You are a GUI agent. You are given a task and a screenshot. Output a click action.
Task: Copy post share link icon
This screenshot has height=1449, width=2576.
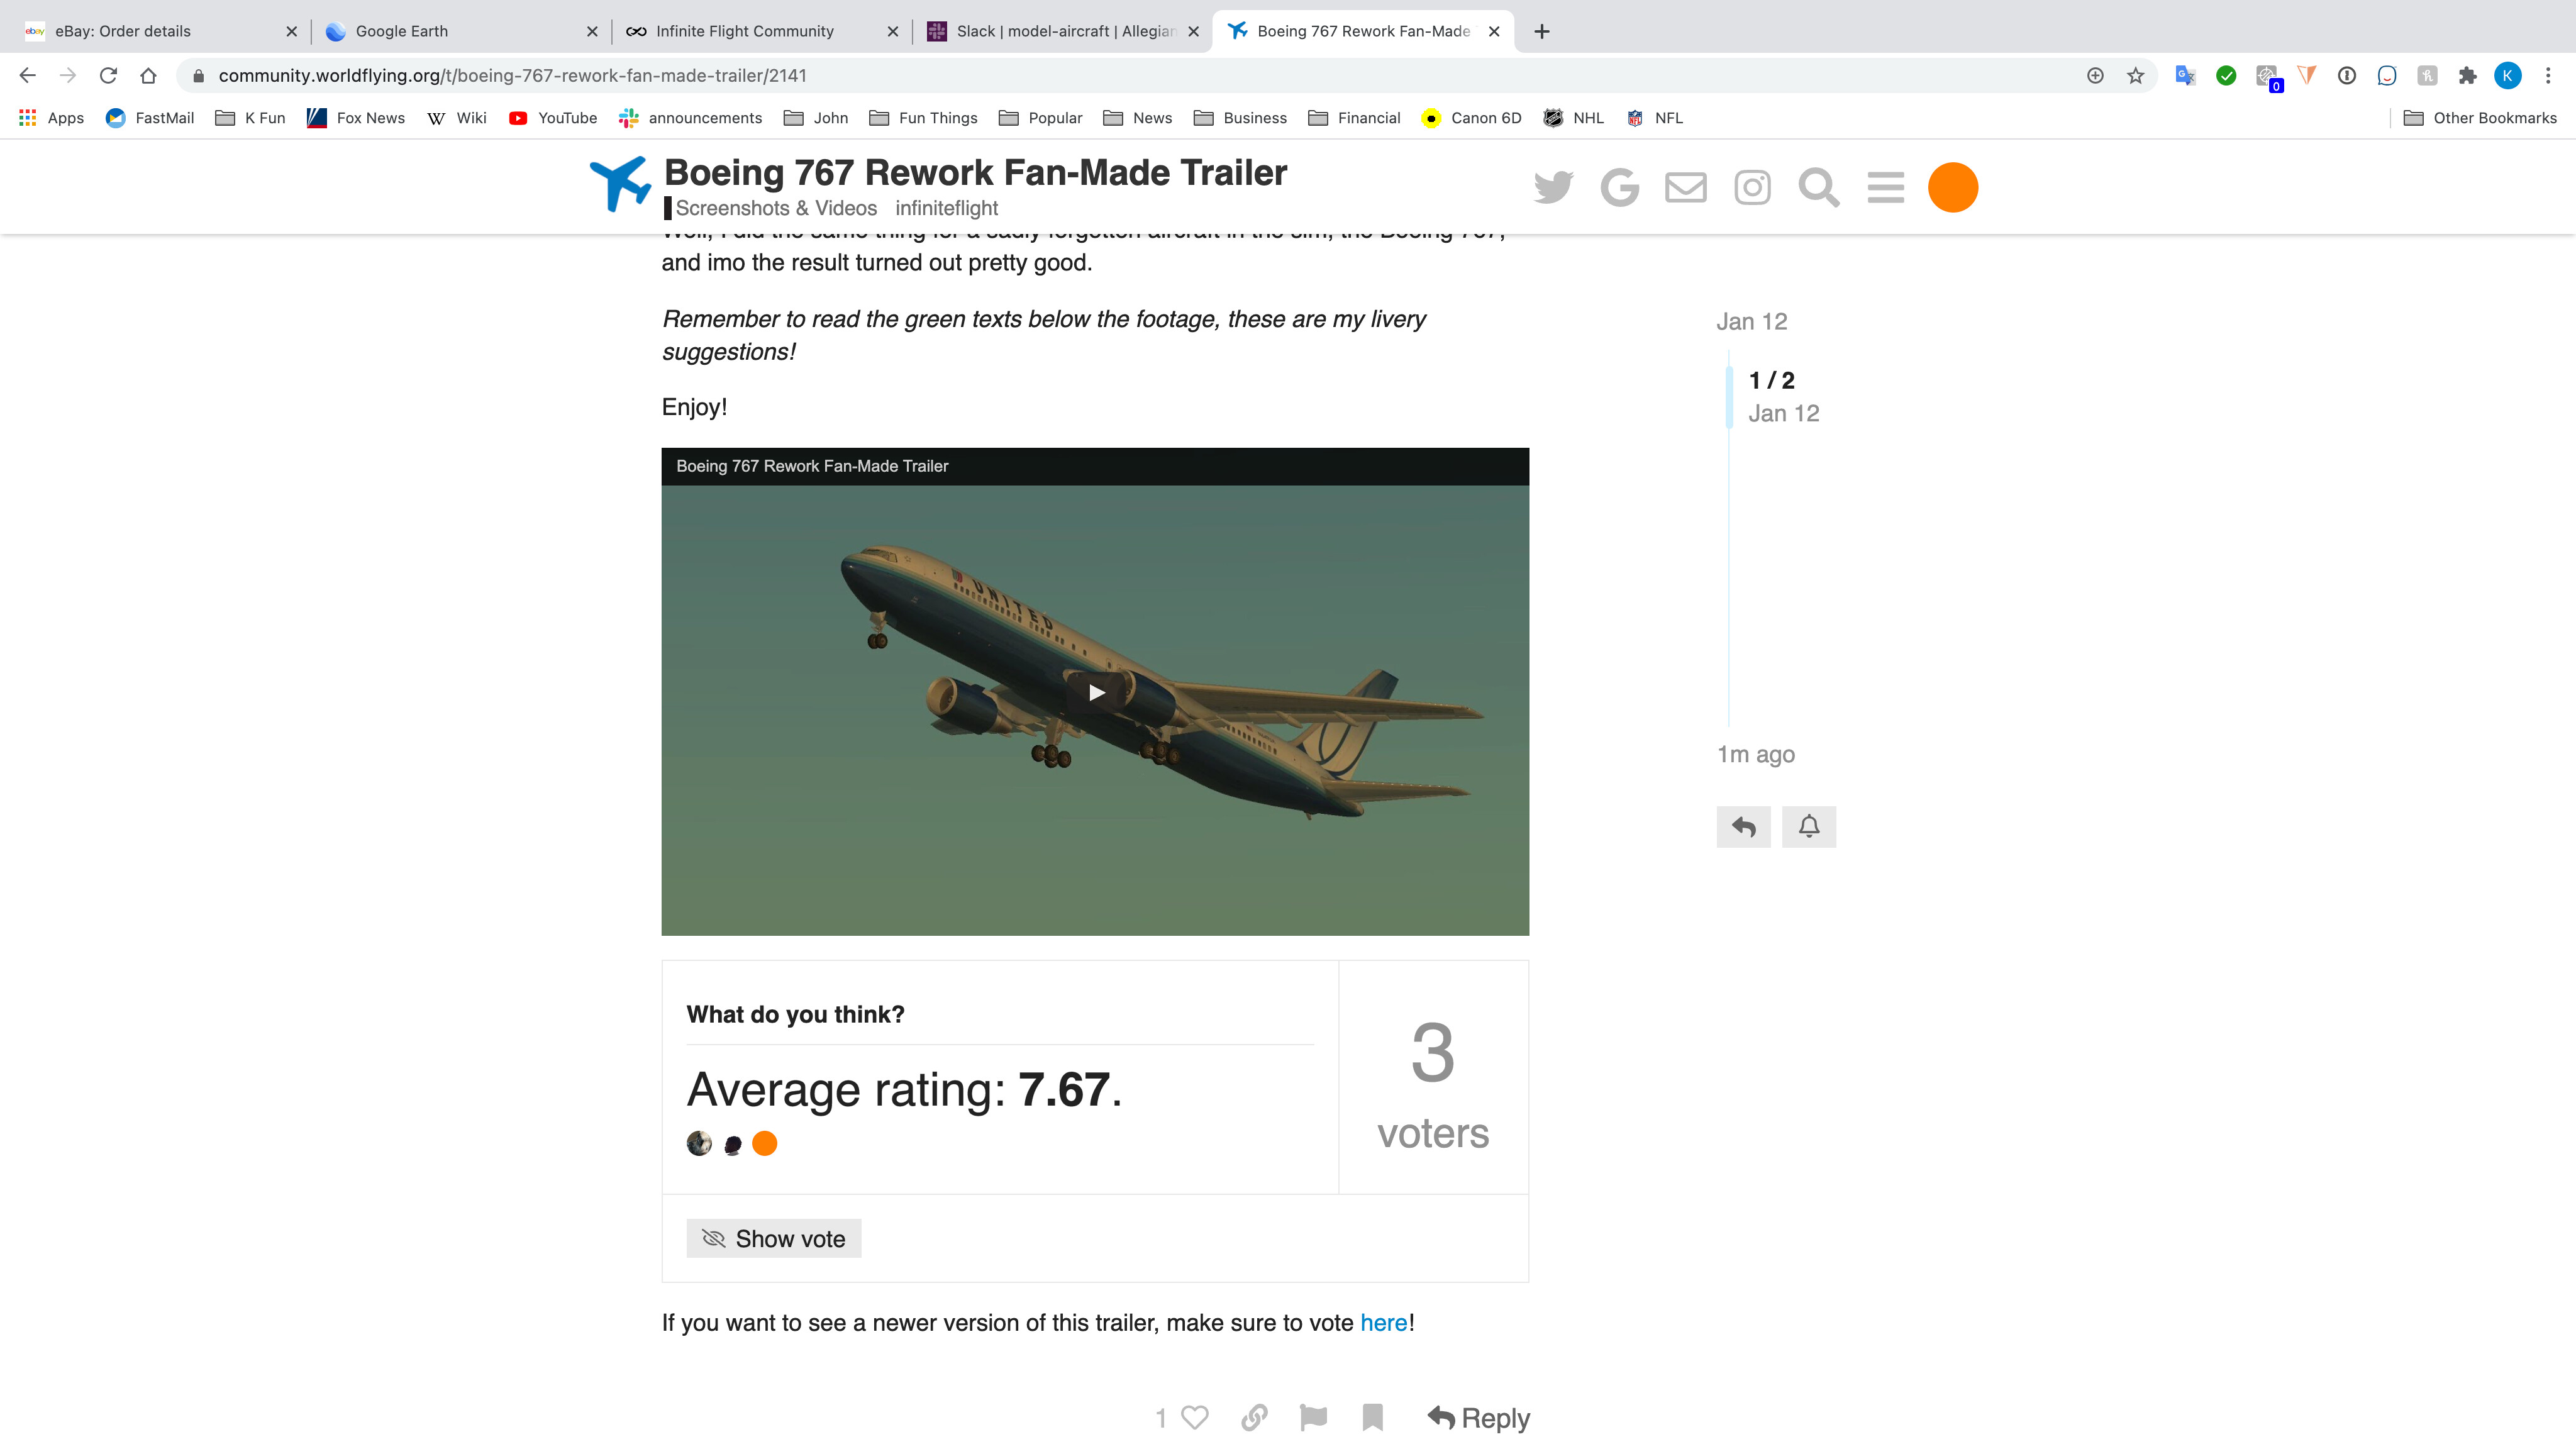click(x=1254, y=1417)
